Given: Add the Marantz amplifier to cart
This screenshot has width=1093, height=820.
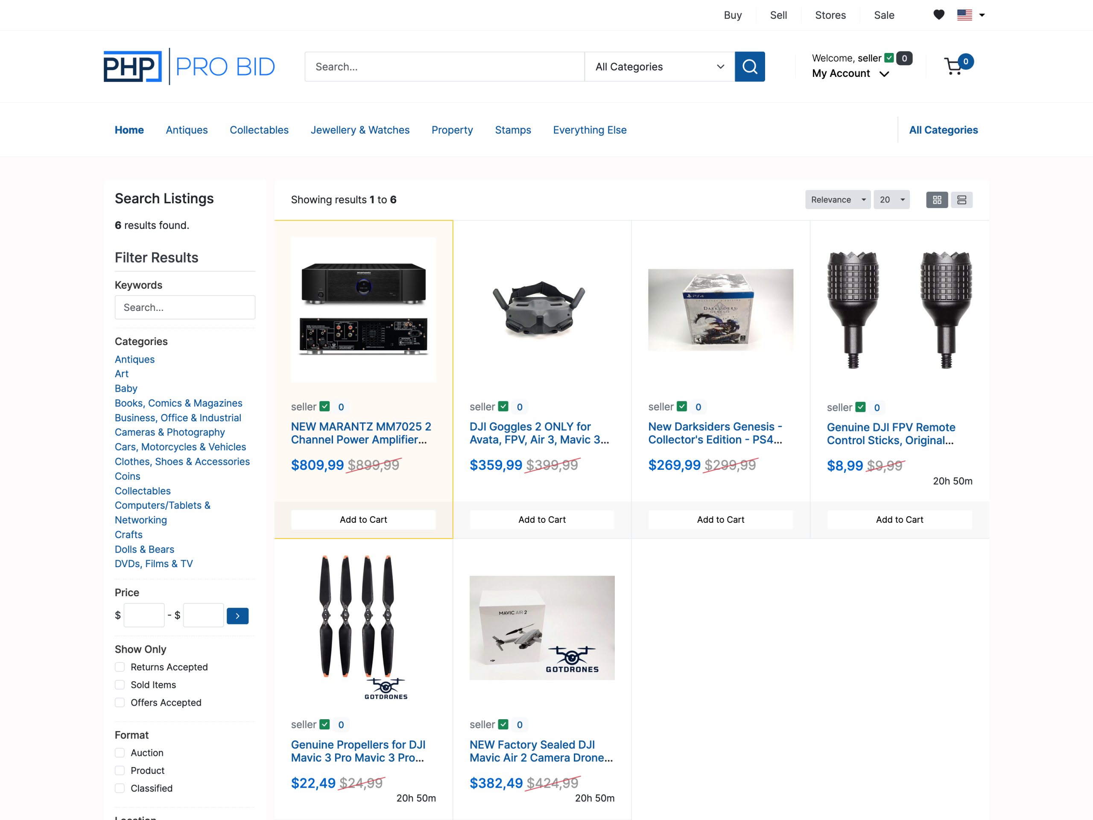Looking at the screenshot, I should click(x=363, y=519).
